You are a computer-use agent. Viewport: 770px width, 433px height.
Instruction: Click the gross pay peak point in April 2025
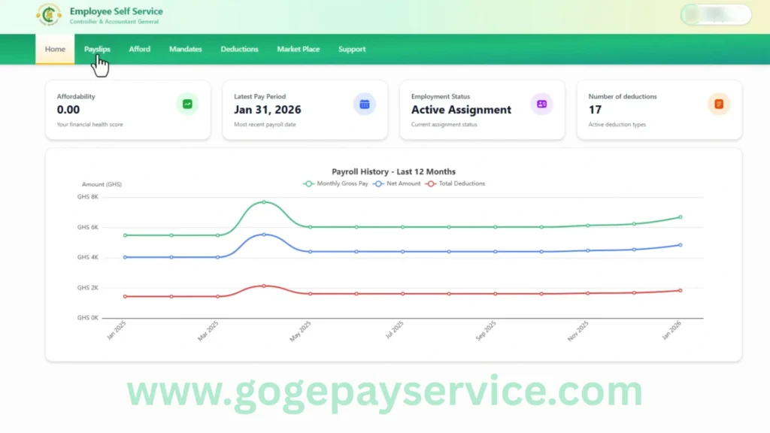coord(264,201)
